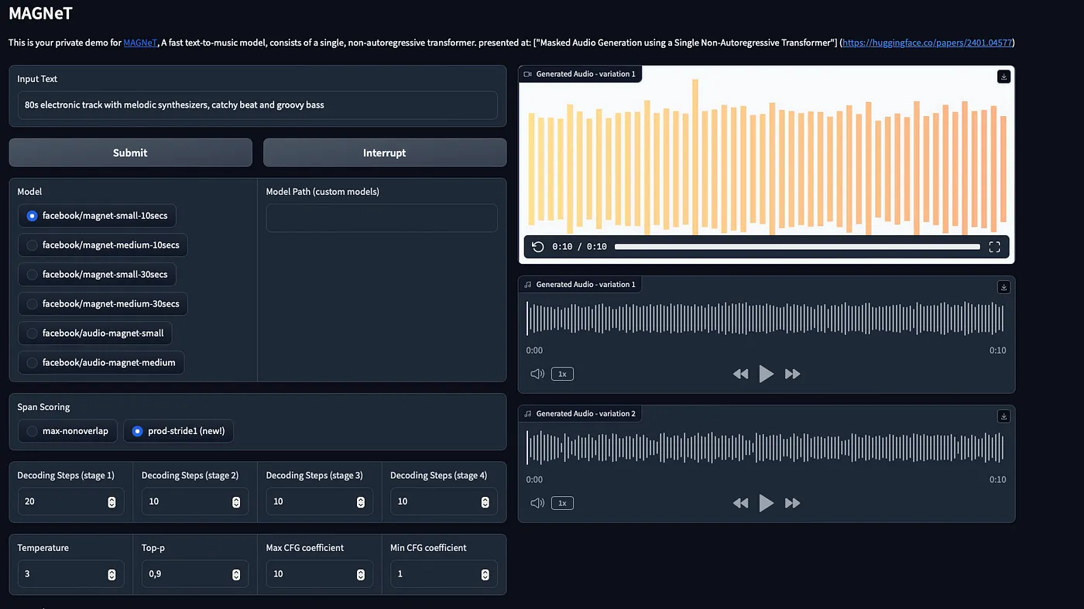Screen dimensions: 1084x609
Task: Increase the Top-p value stepper
Action: point(235,570)
